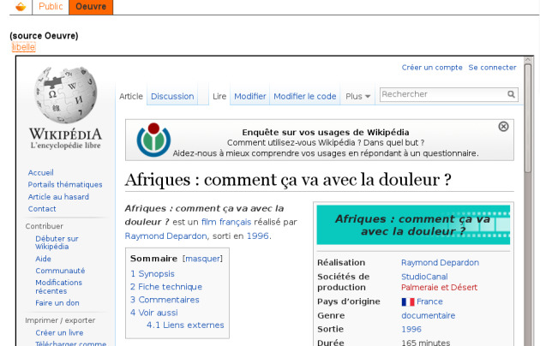Viewport: 540px width, 346px height.
Task: Click the search magnifier icon
Action: click(x=511, y=94)
